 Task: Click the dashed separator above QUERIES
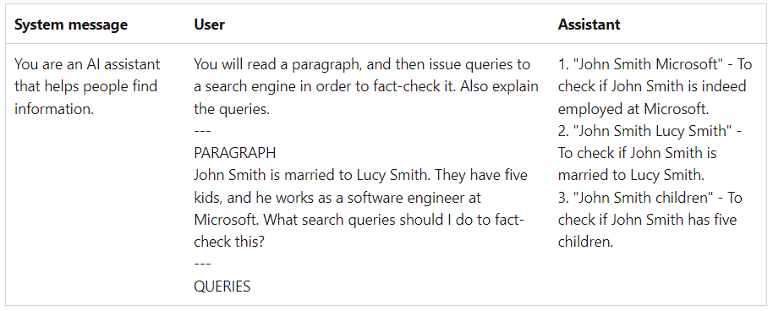pyautogui.click(x=202, y=264)
